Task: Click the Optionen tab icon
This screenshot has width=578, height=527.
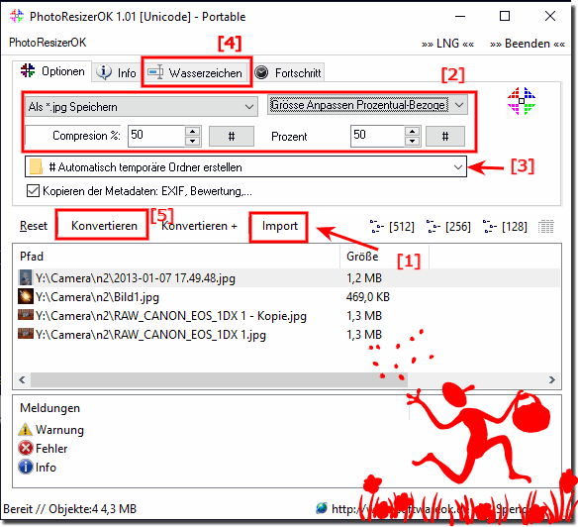Action: pos(28,70)
